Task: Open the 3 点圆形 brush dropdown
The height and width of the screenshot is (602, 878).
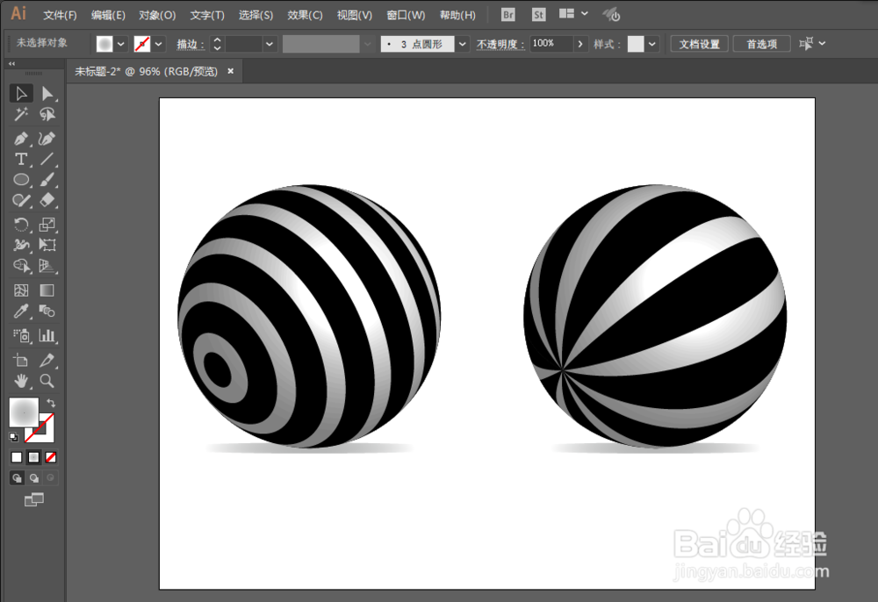Action: click(x=462, y=44)
